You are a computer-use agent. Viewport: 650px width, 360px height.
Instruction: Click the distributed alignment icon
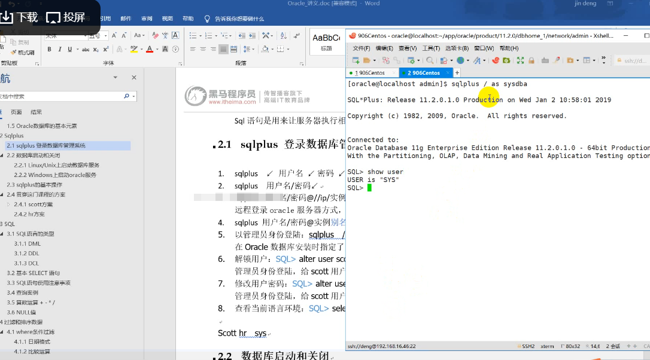(x=234, y=49)
